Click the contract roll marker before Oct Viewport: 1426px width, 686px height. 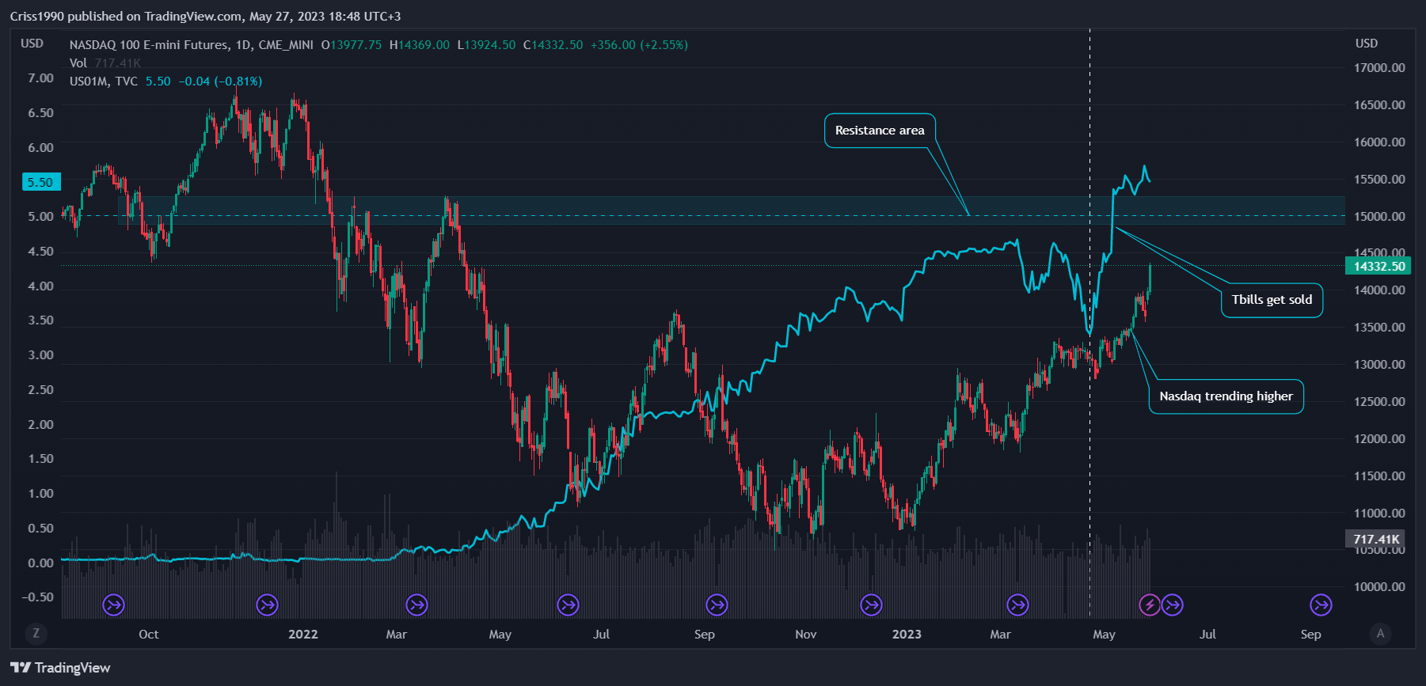click(x=114, y=605)
